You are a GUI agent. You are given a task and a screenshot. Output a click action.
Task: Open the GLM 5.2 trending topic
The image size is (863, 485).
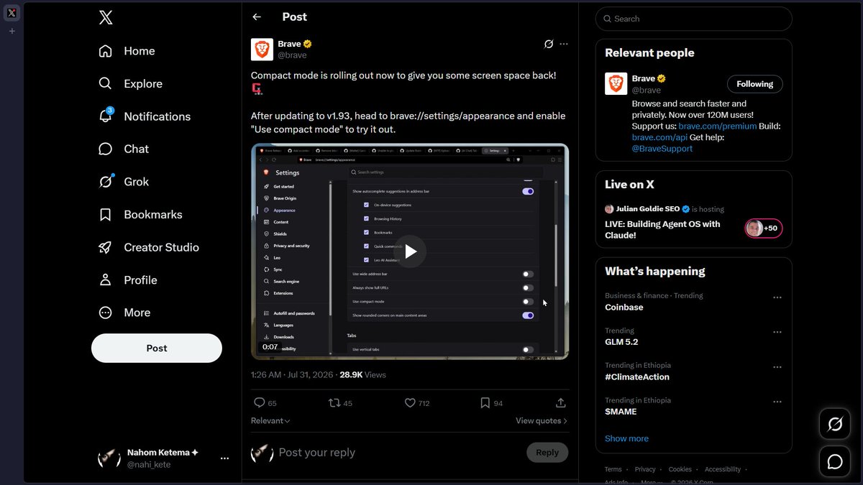(621, 342)
